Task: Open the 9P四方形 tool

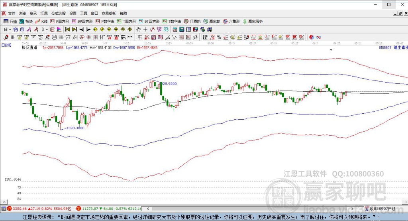Action: tap(82, 22)
